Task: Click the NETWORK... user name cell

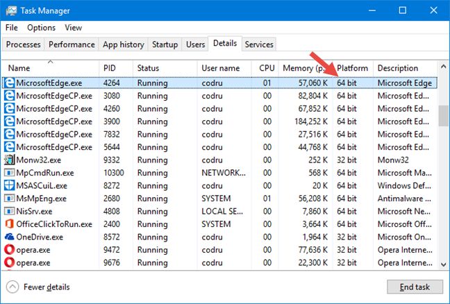Action: pyautogui.click(x=224, y=173)
